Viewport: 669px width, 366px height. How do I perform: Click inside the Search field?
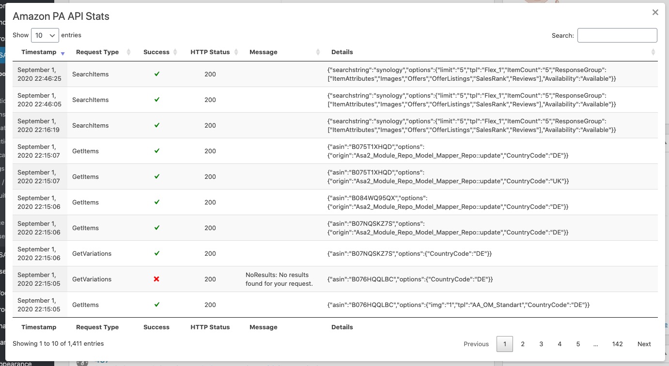[617, 35]
